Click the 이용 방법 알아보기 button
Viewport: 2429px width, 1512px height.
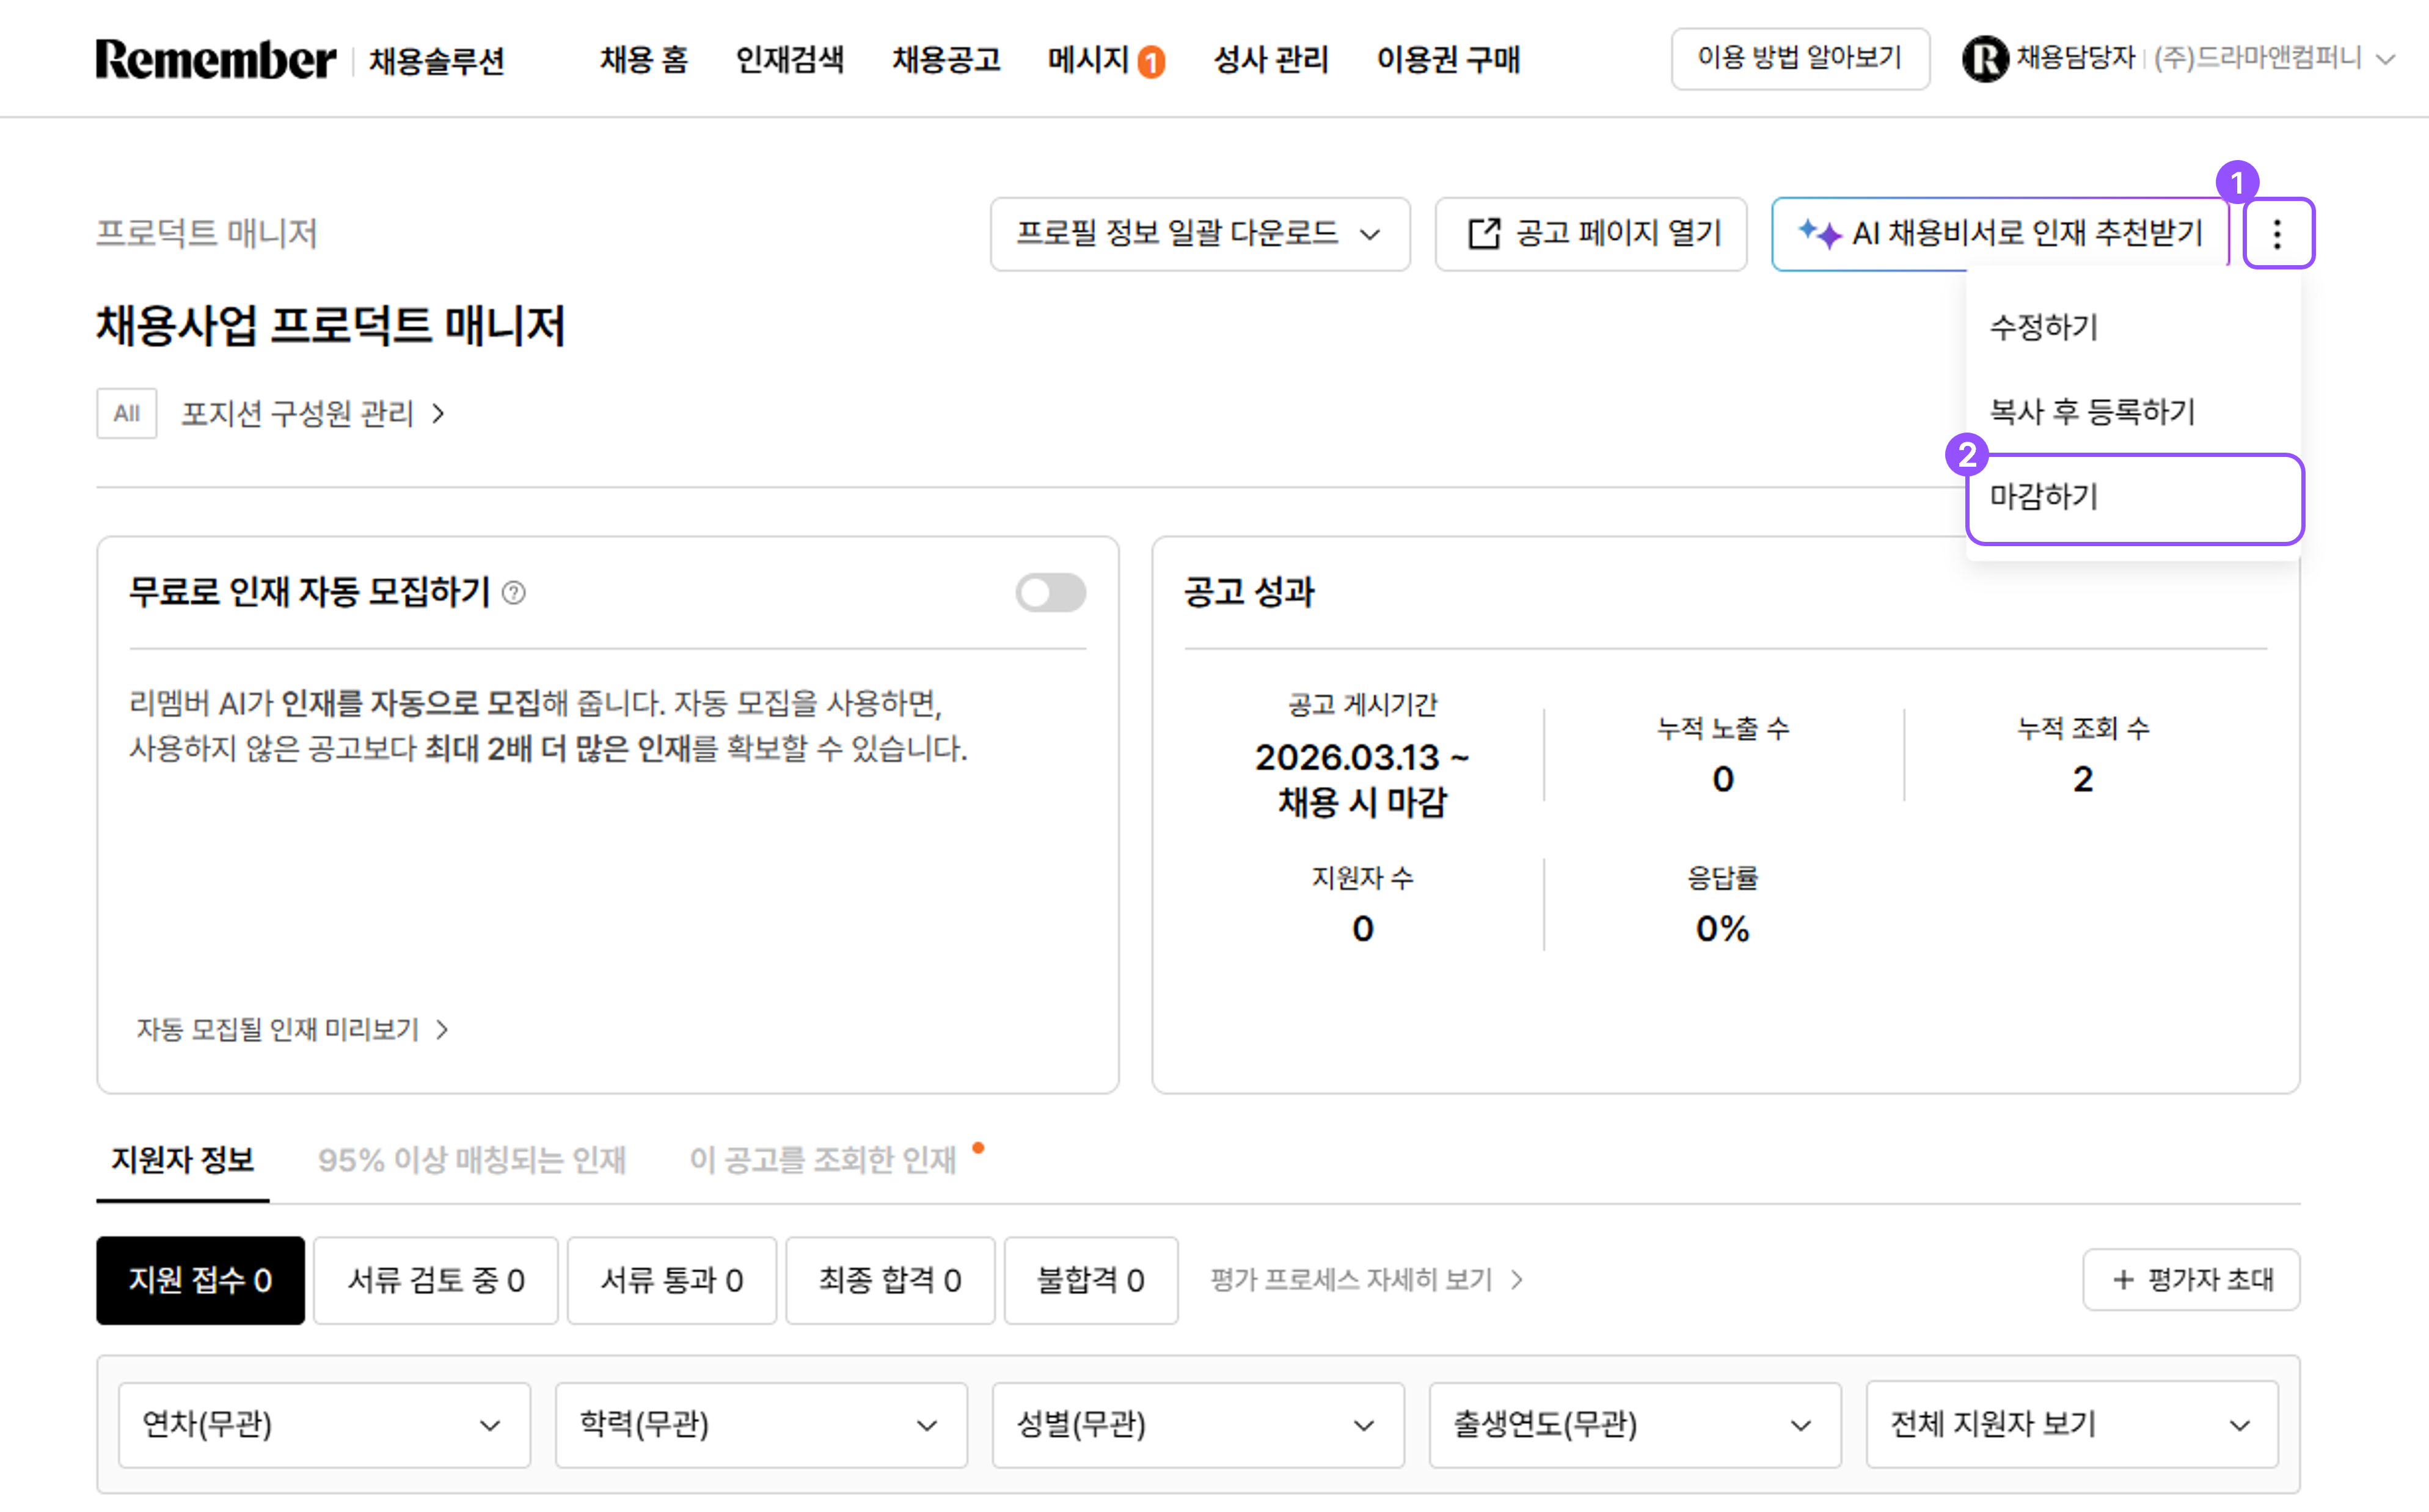coord(1799,58)
